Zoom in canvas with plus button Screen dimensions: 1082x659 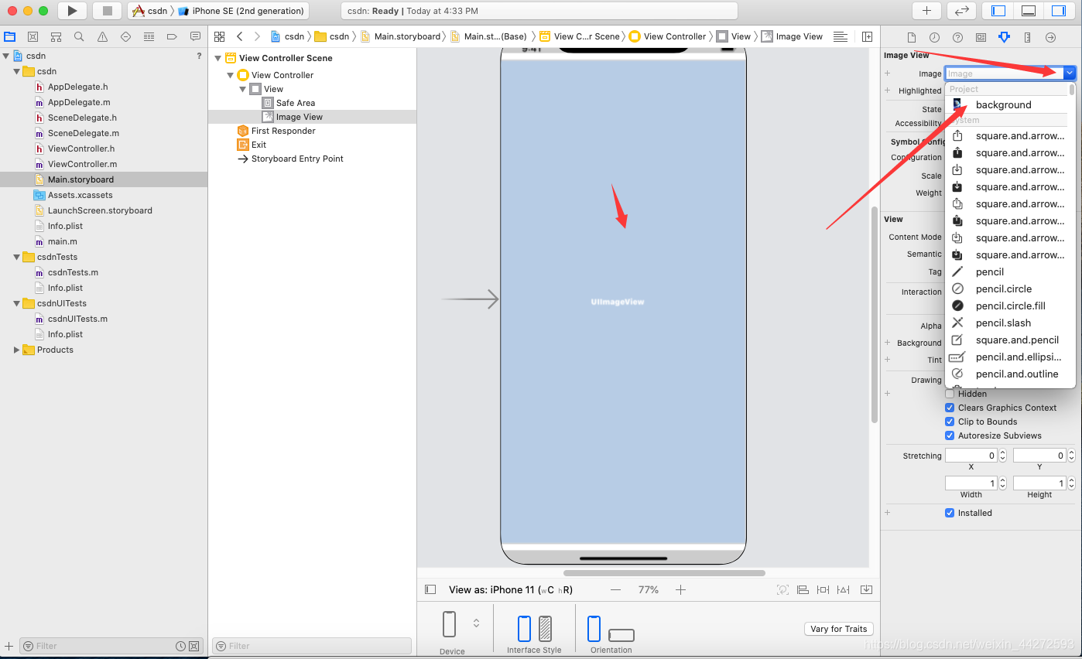coord(680,589)
